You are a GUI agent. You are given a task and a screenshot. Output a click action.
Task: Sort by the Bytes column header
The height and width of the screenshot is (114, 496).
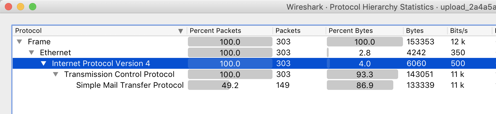tap(415, 31)
